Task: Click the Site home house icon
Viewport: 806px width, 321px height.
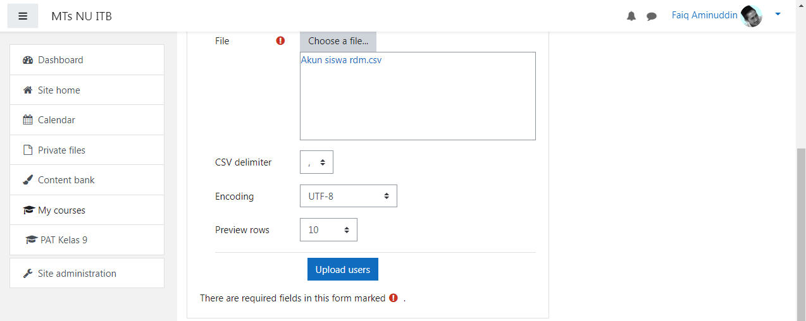Action: point(28,90)
